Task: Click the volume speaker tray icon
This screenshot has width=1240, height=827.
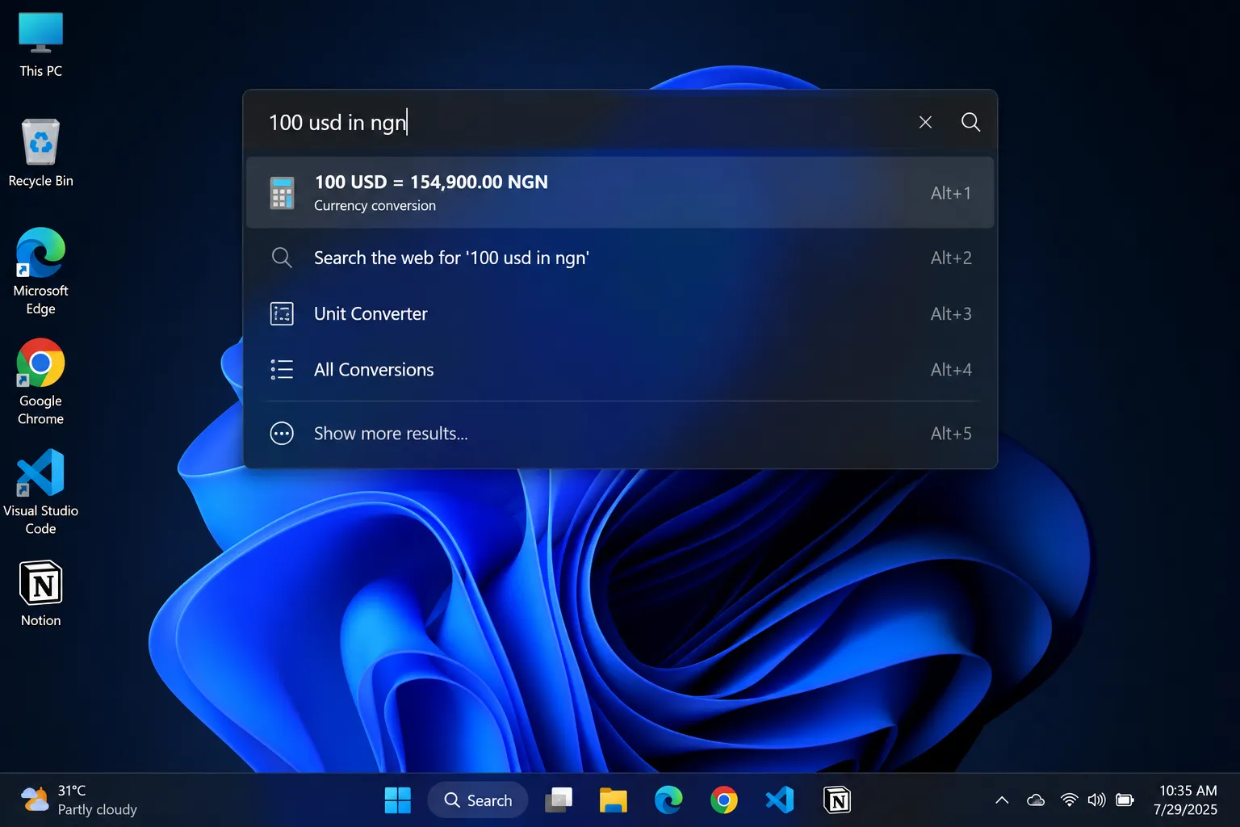Action: tap(1096, 800)
